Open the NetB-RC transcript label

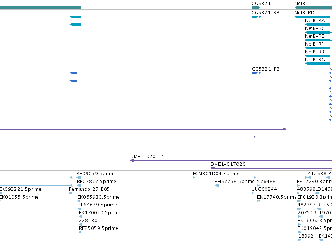[314, 28]
